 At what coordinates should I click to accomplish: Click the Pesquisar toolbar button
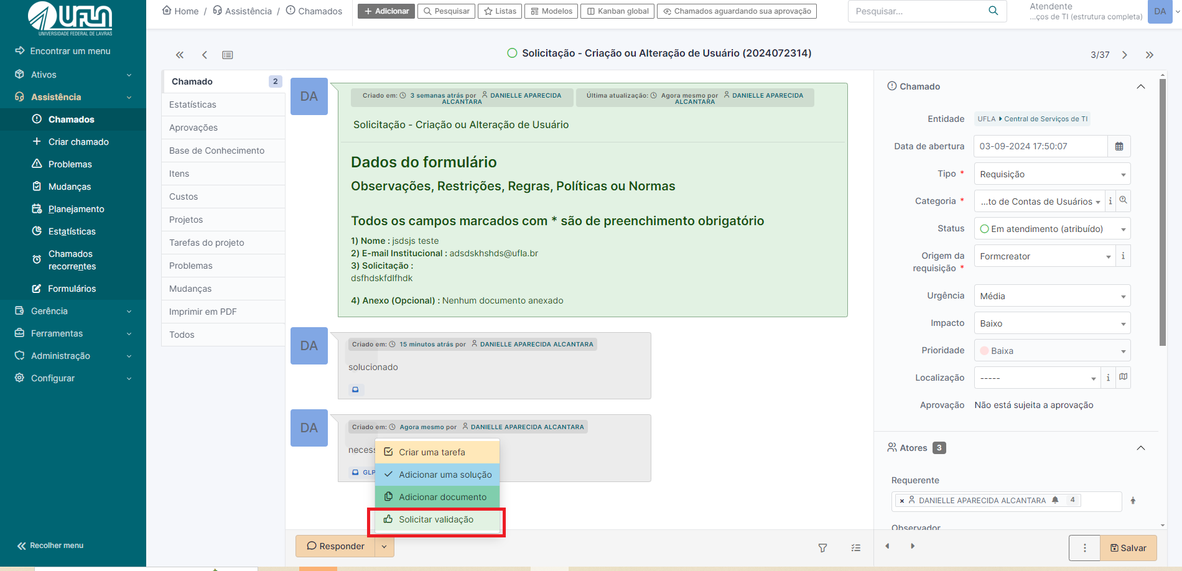click(x=446, y=11)
